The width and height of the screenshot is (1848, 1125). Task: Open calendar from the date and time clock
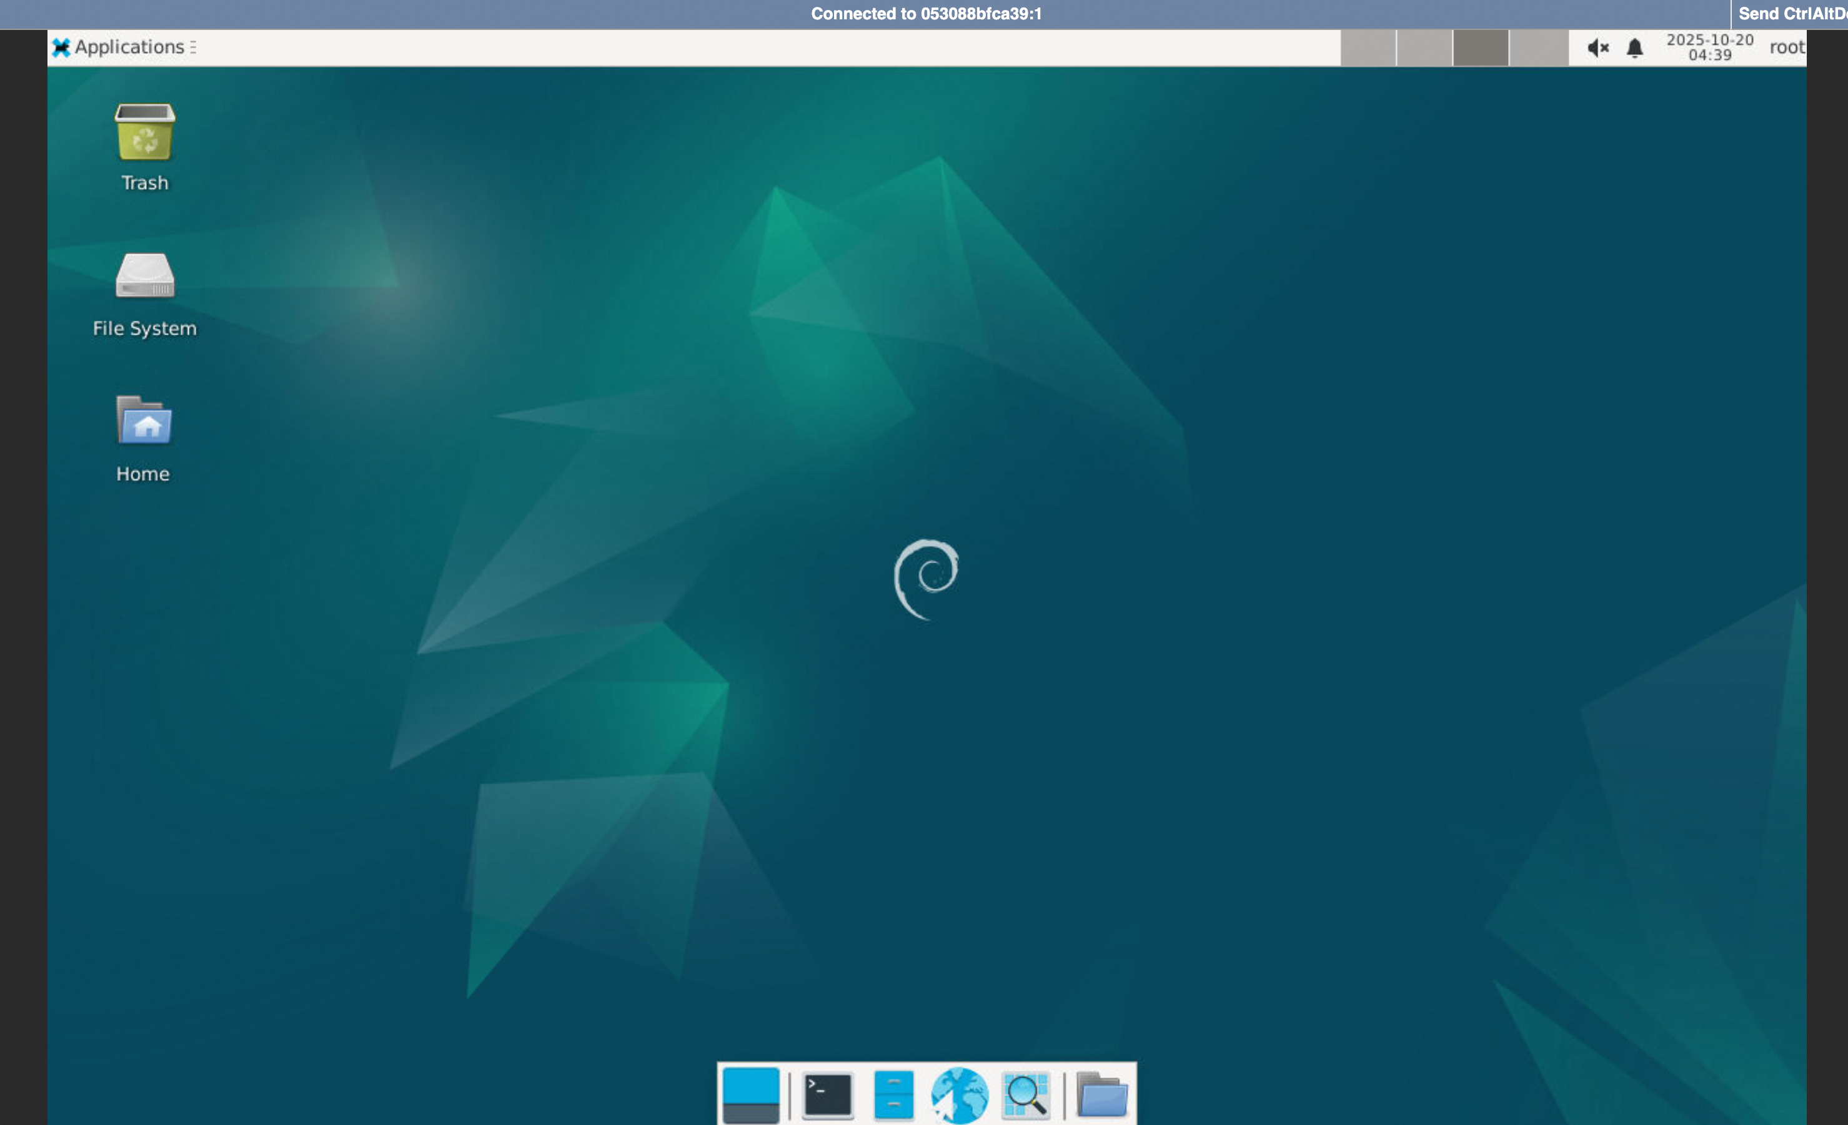point(1709,47)
